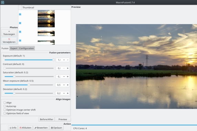This screenshot has width=197, height=131.
Task: Save result with the Opslaan button
Action: pos(56,128)
